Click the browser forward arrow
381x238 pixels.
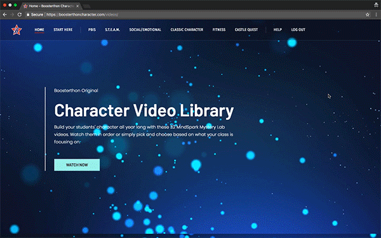(12, 15)
